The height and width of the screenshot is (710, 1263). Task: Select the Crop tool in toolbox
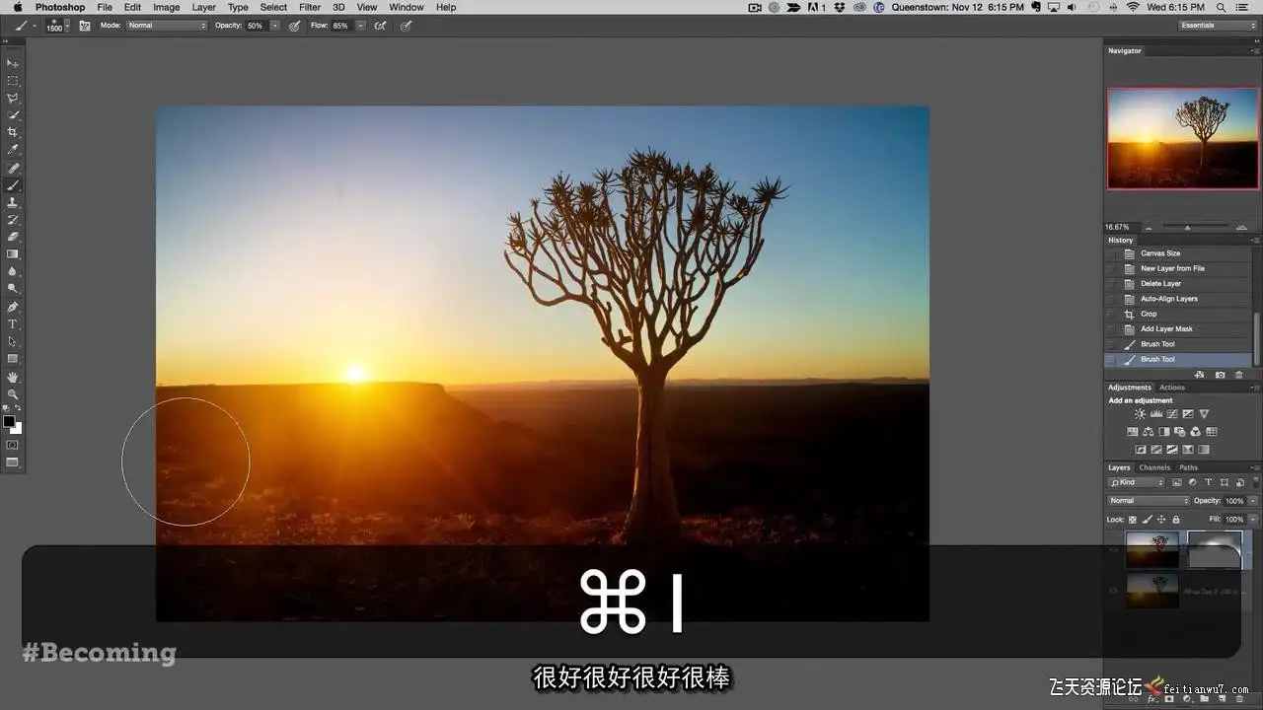click(x=13, y=132)
